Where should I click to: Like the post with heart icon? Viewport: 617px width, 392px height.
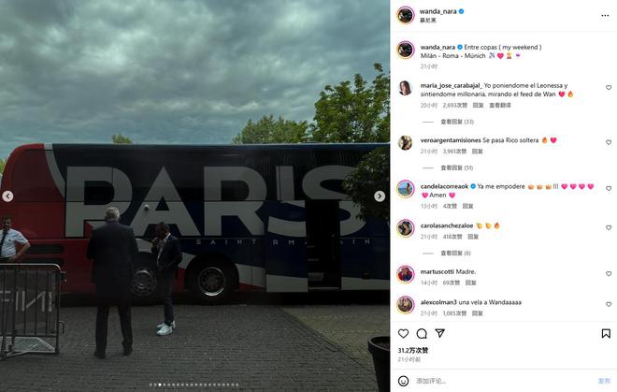[403, 334]
